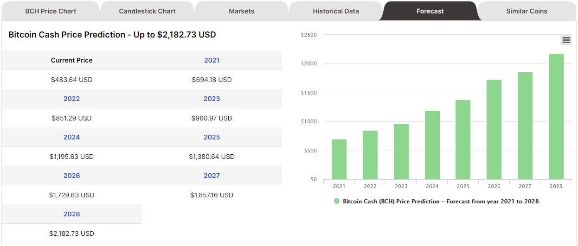Open the 2026 year link in table
578x246 pixels.
click(x=71, y=176)
